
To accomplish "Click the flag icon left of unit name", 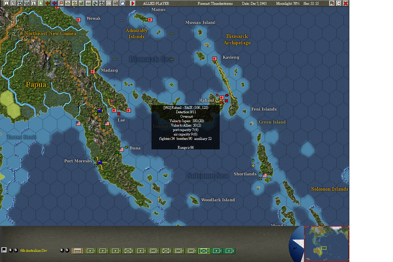I will [4, 250].
